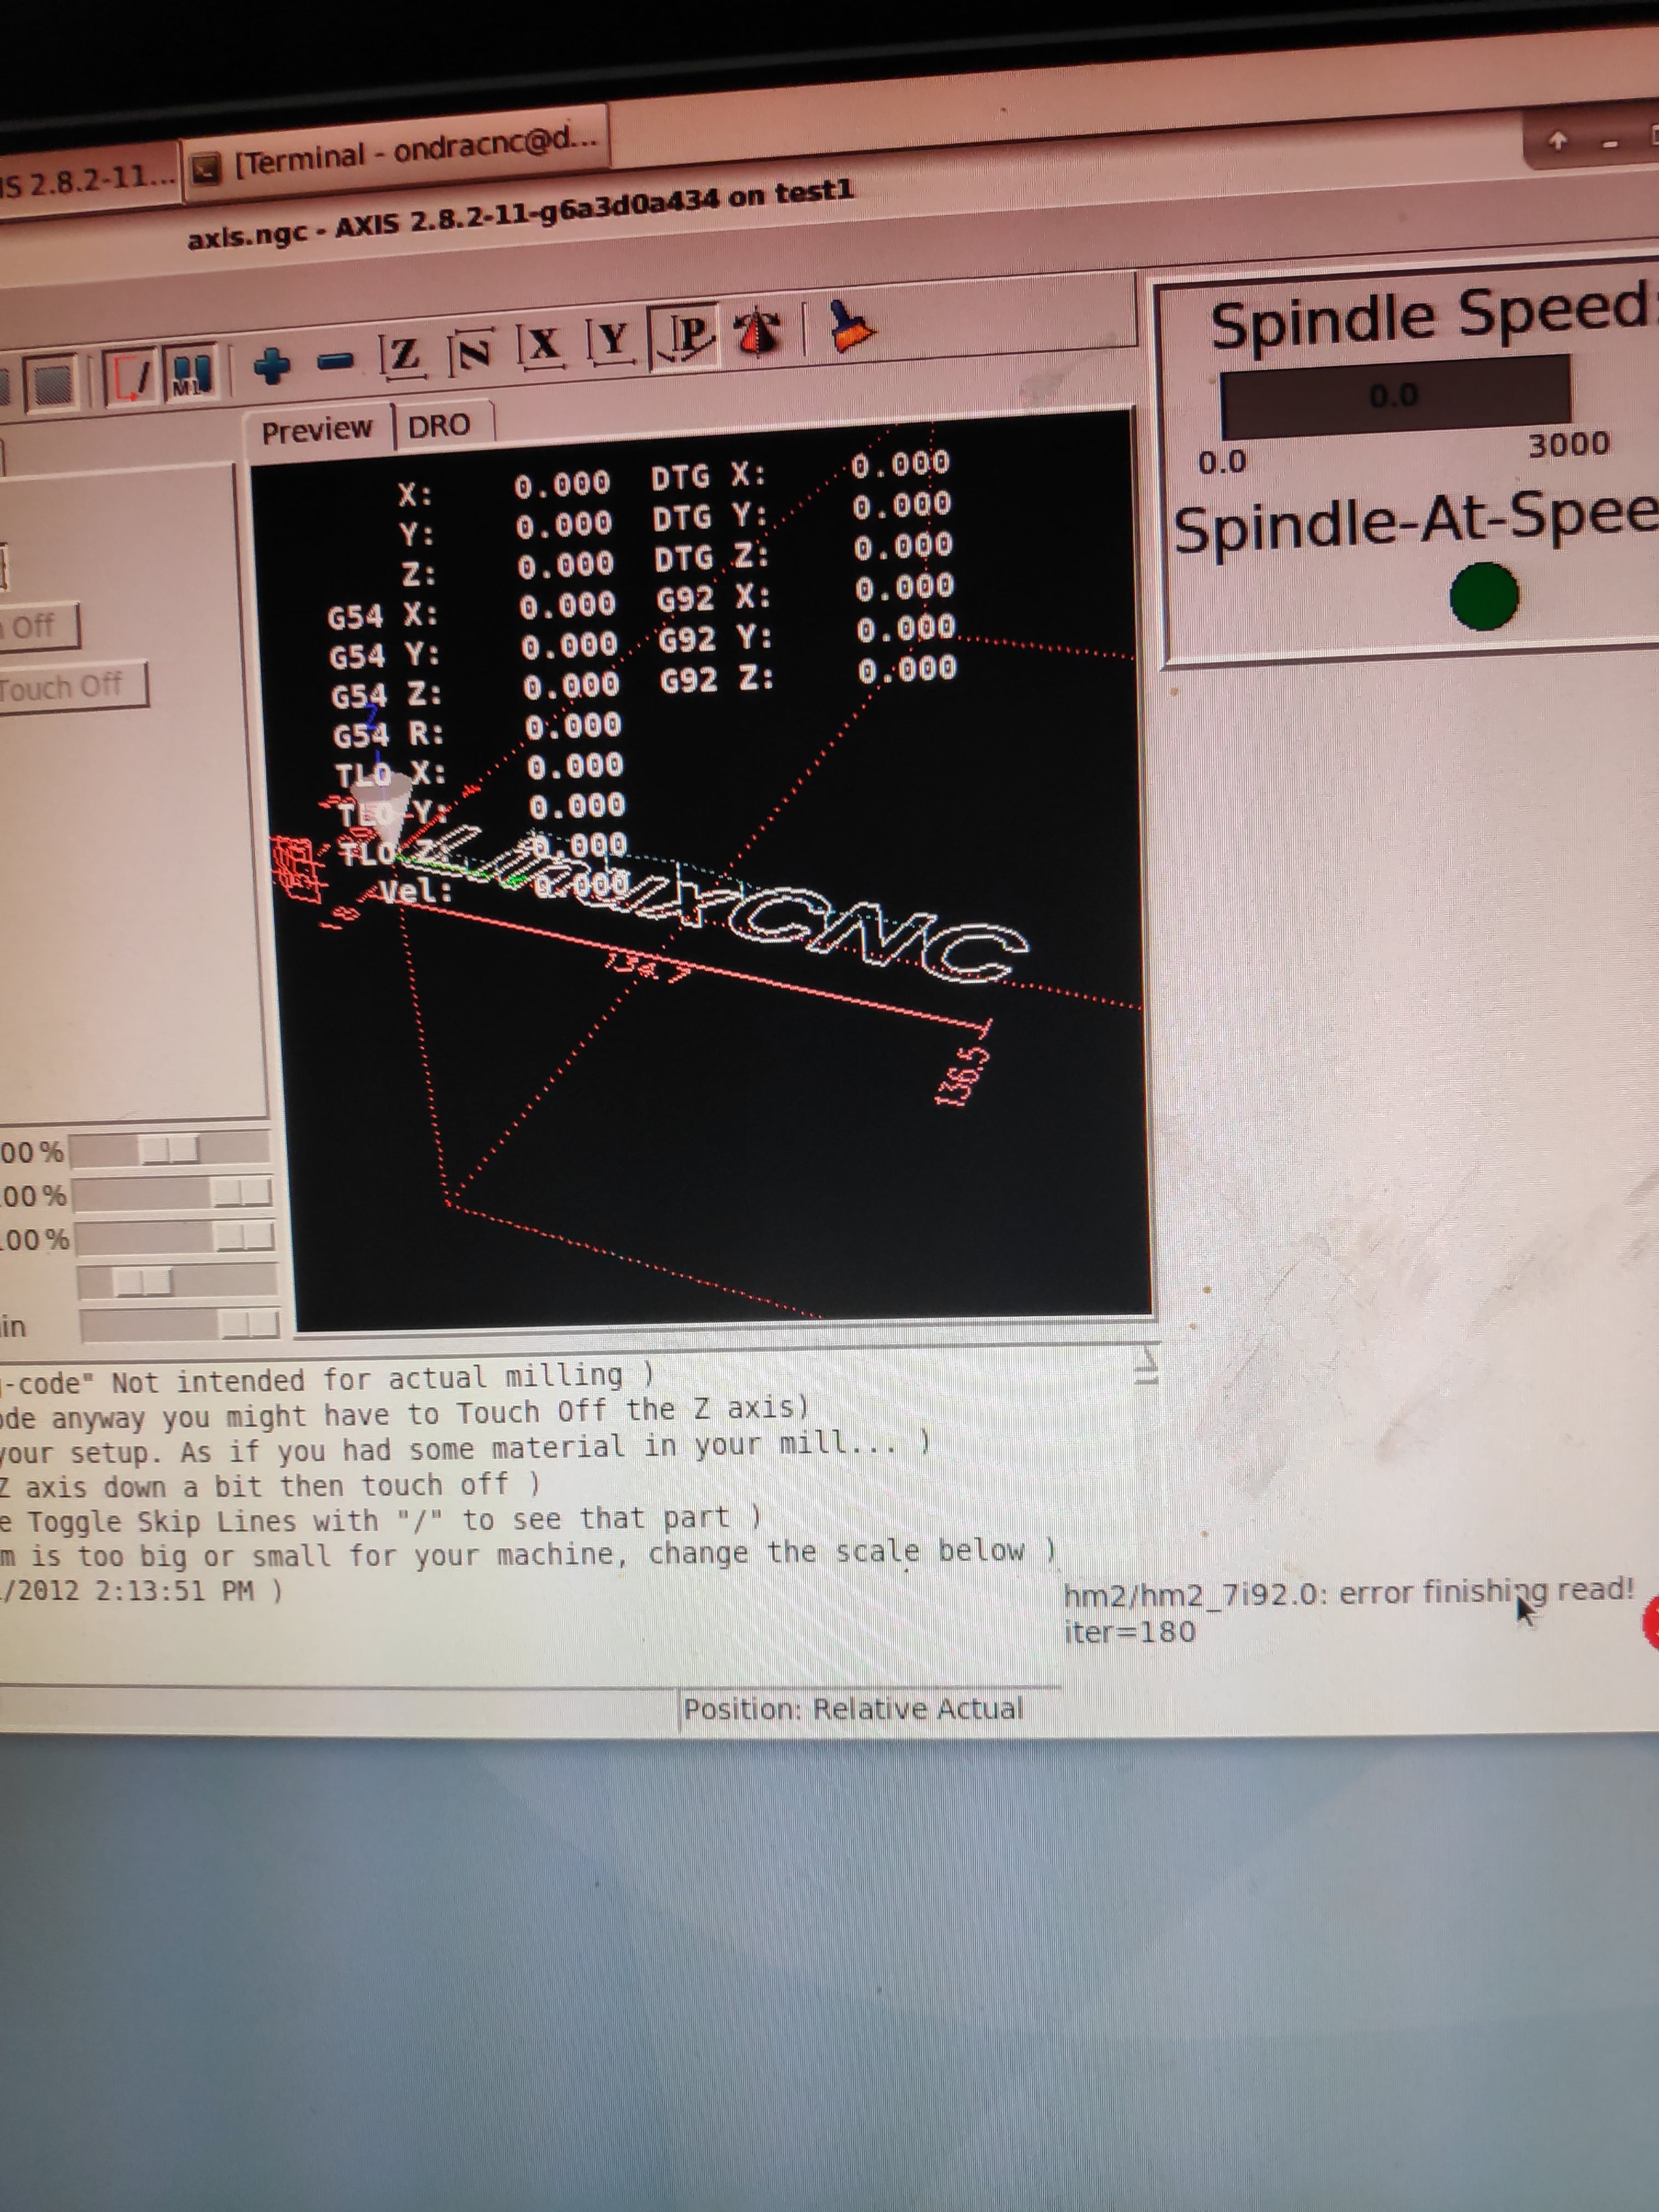Click the in/min max velocity slider
This screenshot has height=2212, width=1659.
tap(179, 1326)
